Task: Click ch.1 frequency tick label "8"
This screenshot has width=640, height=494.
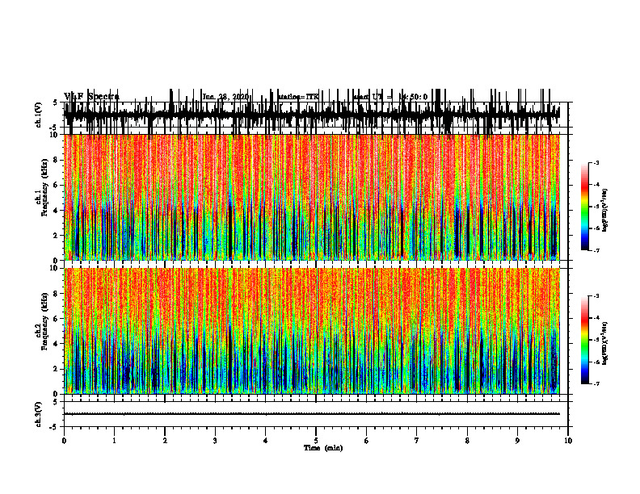Action: [57, 160]
